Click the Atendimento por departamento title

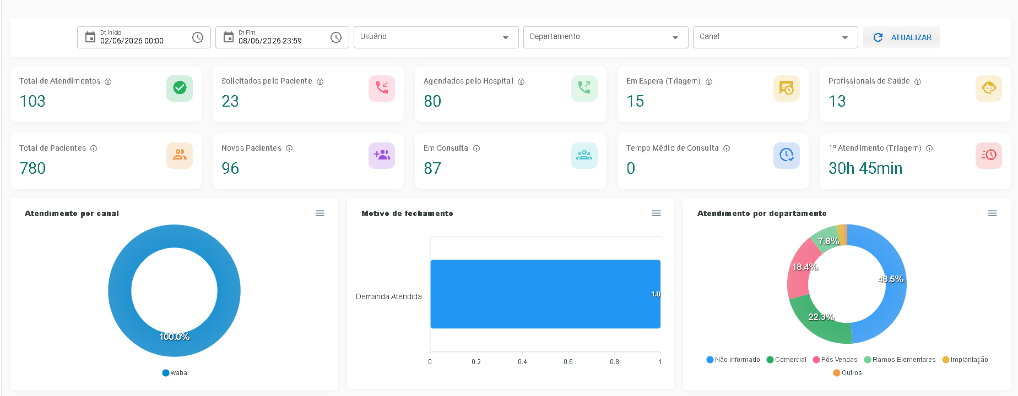tap(762, 213)
